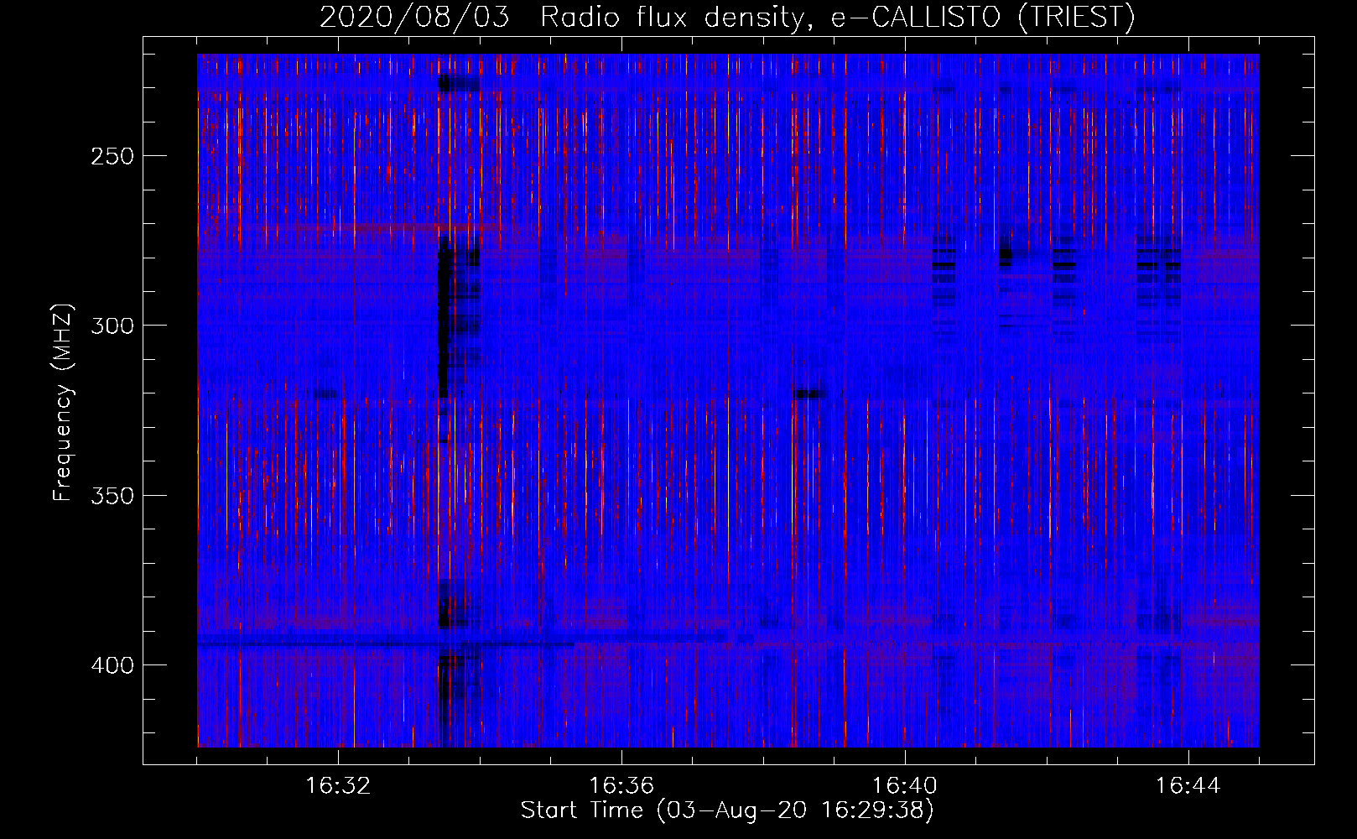The width and height of the screenshot is (1357, 839).
Task: Click the 400 frequency tick label
Action: [x=112, y=665]
